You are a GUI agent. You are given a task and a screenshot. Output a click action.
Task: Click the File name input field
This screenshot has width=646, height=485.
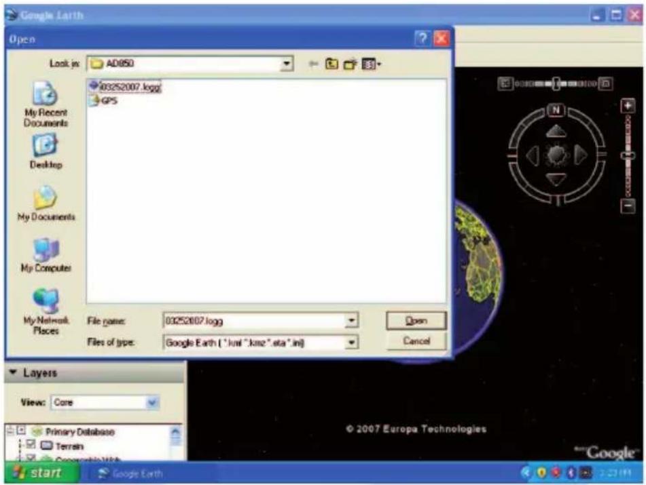tap(254, 321)
